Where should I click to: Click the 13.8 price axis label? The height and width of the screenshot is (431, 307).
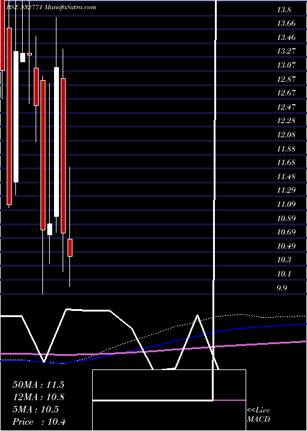pyautogui.click(x=284, y=10)
